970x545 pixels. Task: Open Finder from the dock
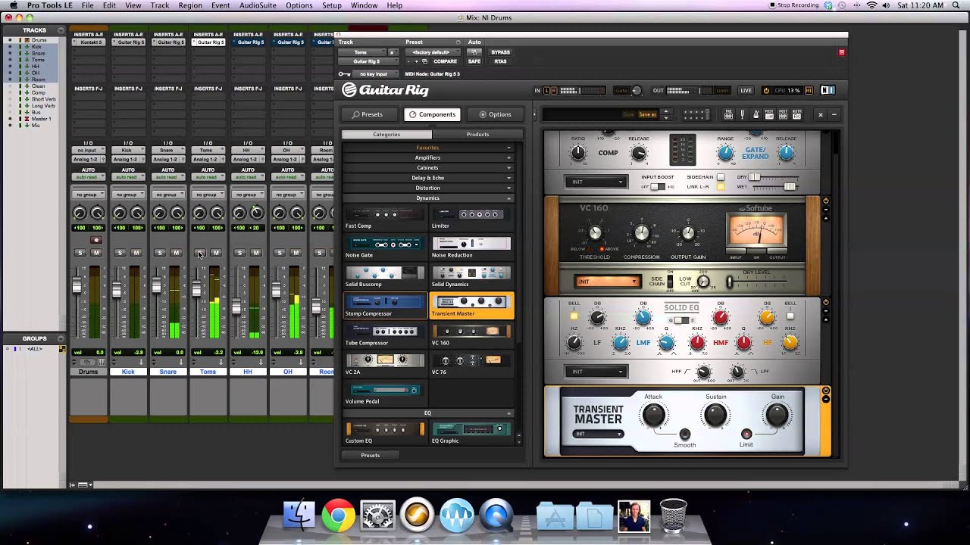point(299,516)
